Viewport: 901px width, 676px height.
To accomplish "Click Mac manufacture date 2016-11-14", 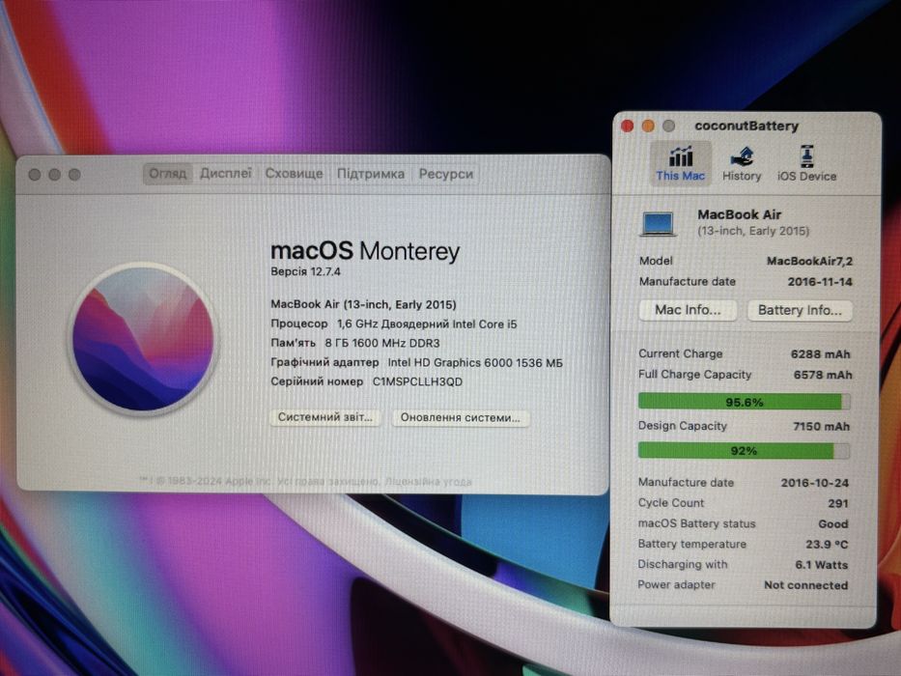I will tap(820, 282).
